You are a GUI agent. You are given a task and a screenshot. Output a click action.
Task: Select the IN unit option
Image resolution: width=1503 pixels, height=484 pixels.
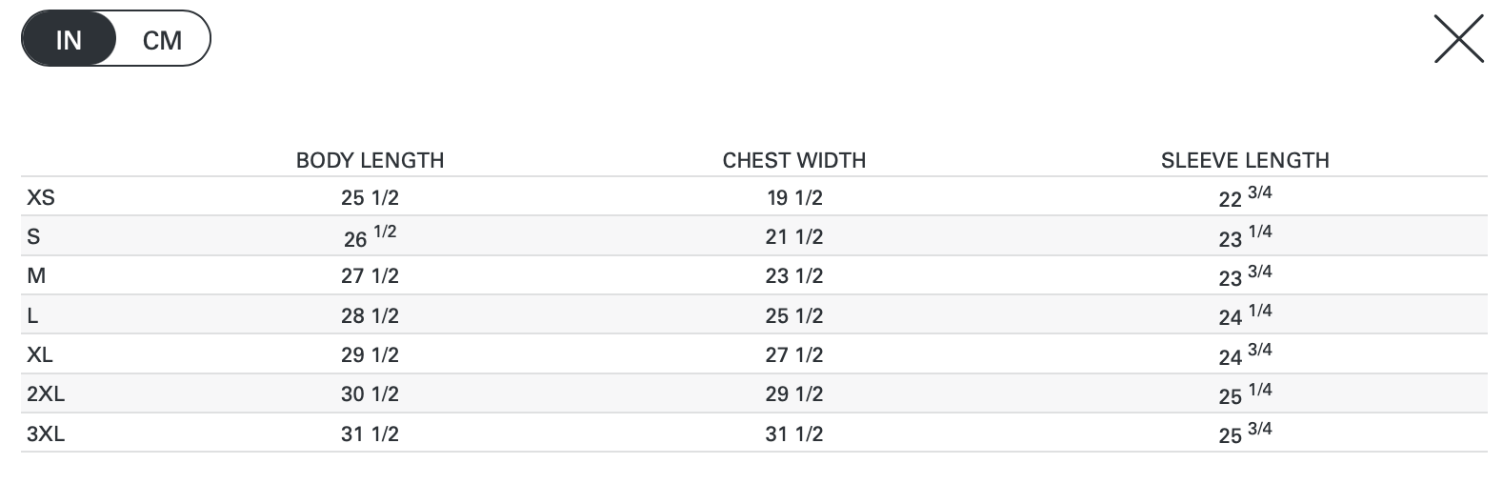[x=69, y=40]
